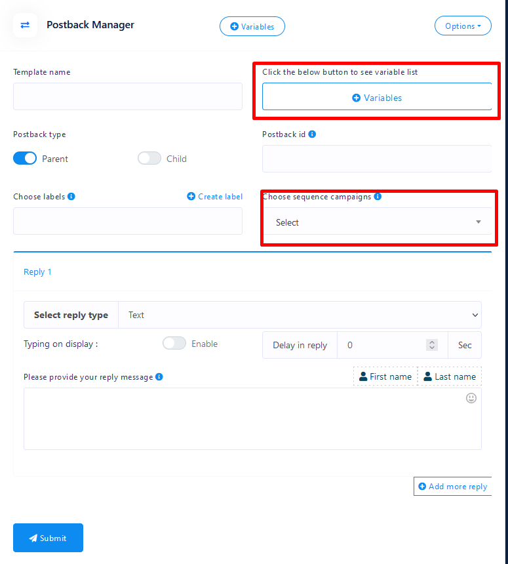Click the Create label link
508x564 pixels.
pyautogui.click(x=215, y=197)
